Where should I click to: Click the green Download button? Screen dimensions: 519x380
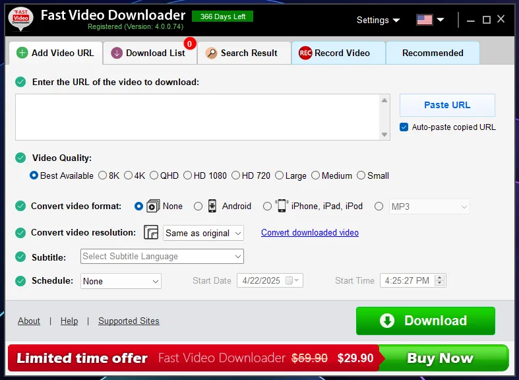[425, 321]
